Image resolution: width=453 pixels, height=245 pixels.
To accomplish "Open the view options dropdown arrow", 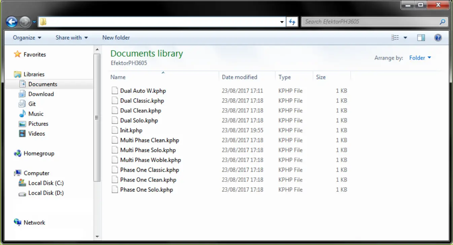I will pos(405,38).
